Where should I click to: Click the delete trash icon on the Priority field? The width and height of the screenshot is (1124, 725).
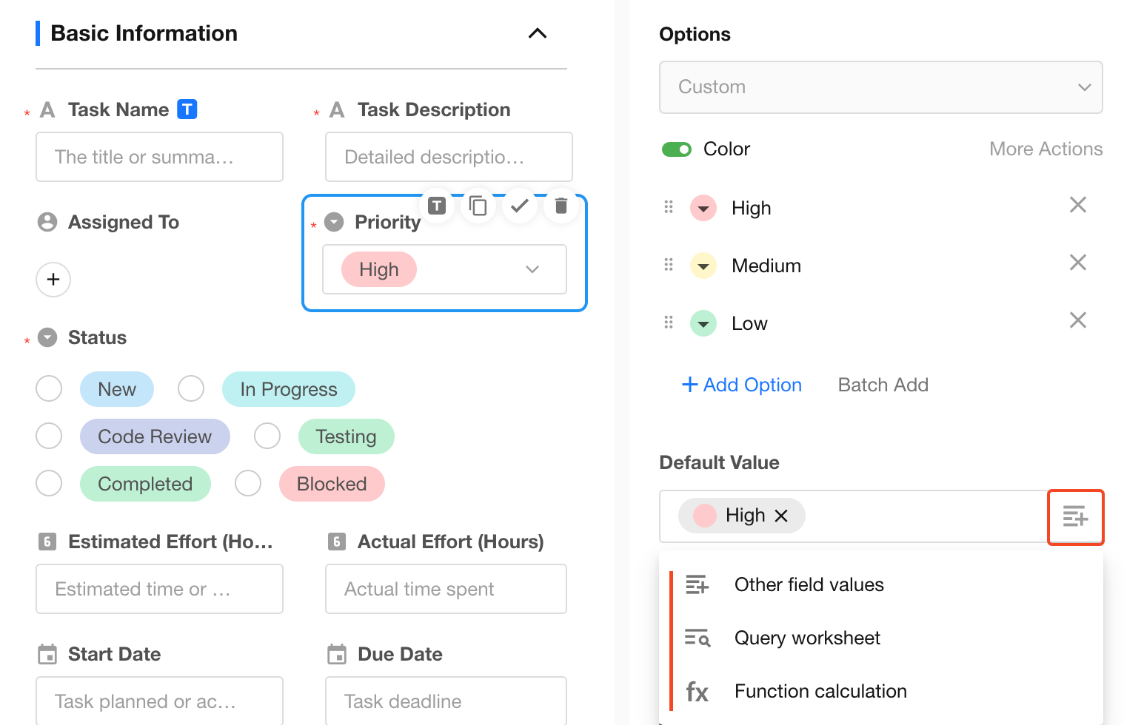tap(561, 206)
